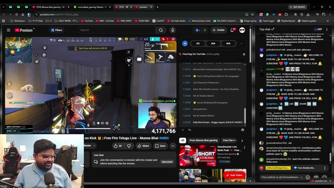Share the live stream video

143,146
